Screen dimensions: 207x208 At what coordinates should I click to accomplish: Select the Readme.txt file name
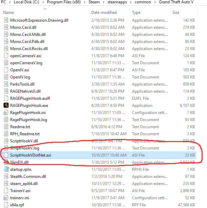tap(20, 127)
